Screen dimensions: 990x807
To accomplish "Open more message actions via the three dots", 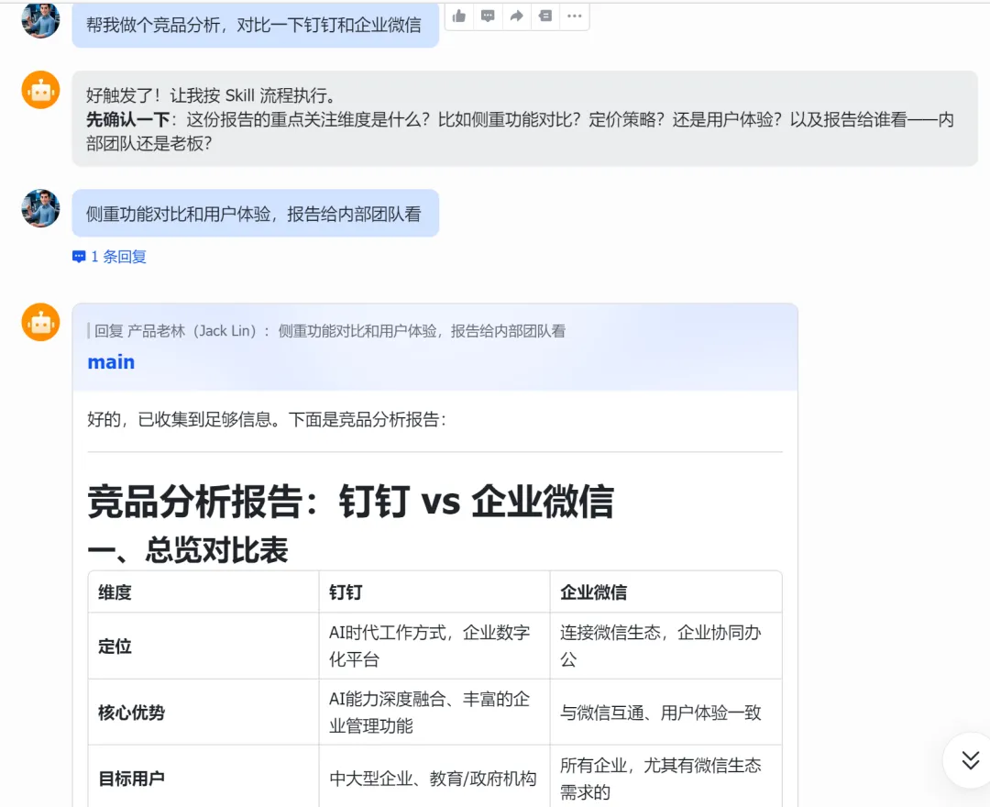I will coord(574,16).
